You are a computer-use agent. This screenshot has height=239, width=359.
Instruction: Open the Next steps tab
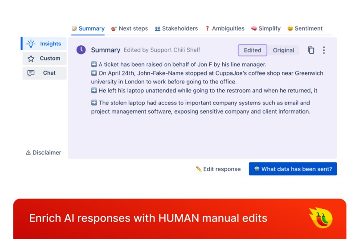tap(129, 28)
